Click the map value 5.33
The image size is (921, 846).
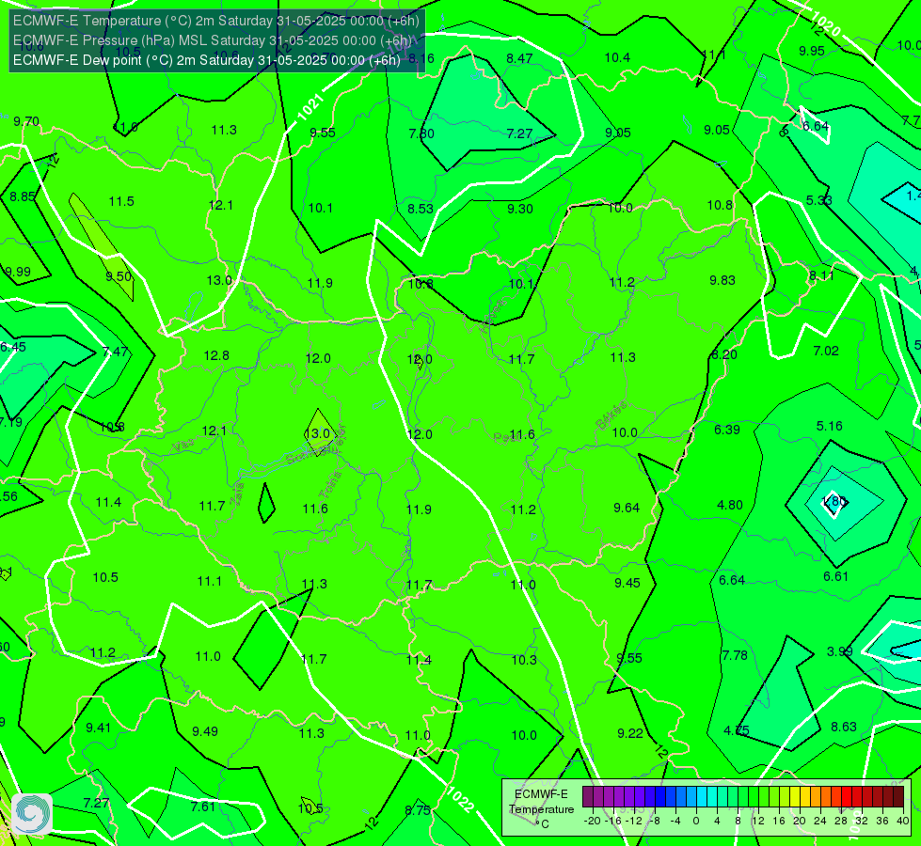(x=818, y=200)
